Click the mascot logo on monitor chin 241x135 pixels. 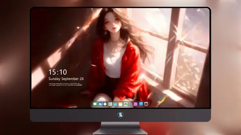point(121,115)
